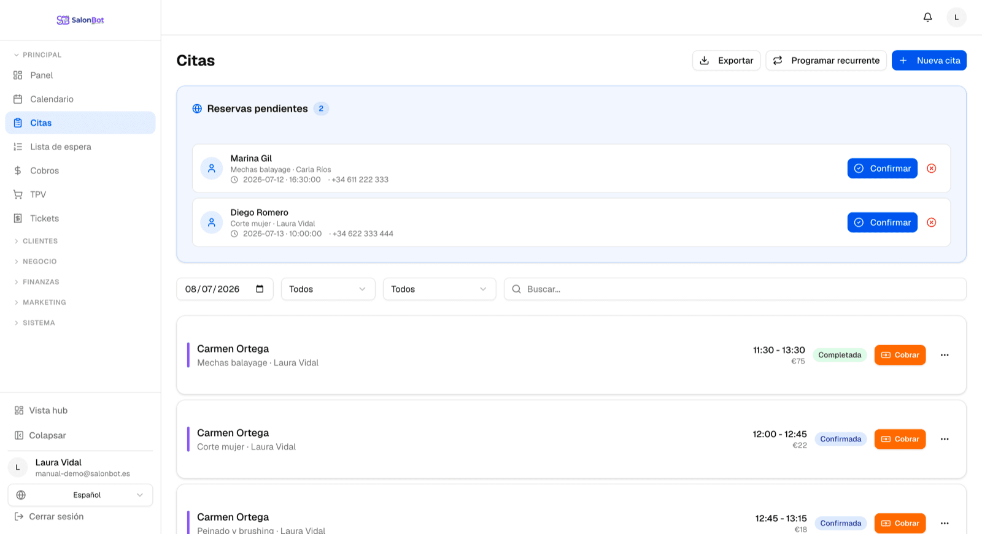982x534 pixels.
Task: Click the Exportar button
Action: tap(727, 61)
